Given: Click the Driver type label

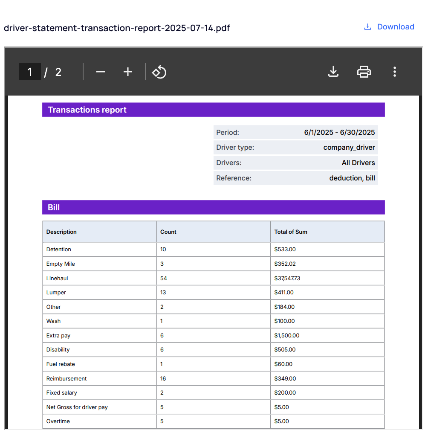Looking at the screenshot, I should (235, 148).
